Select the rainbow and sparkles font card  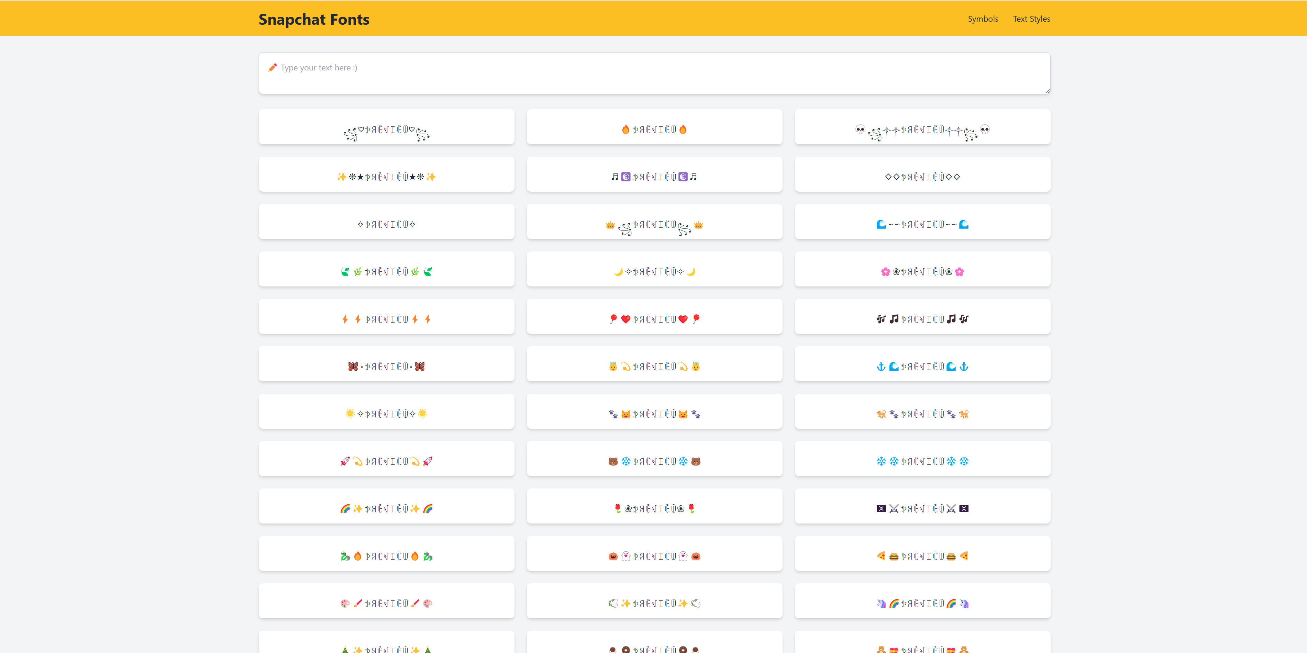tap(387, 506)
